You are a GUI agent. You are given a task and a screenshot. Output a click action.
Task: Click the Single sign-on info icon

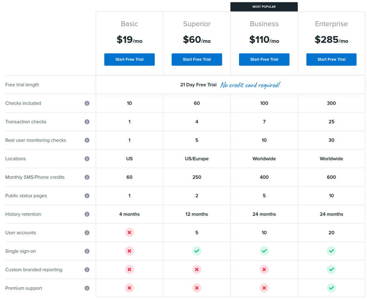(87, 251)
